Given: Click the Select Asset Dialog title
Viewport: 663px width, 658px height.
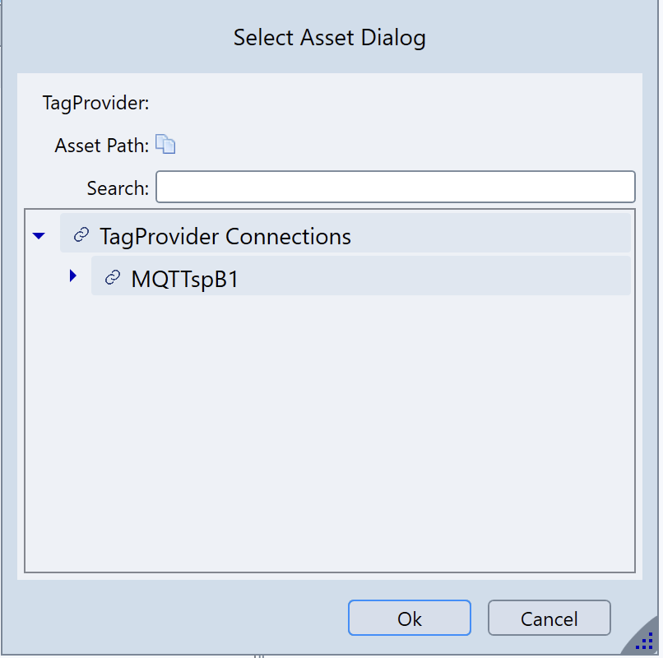Looking at the screenshot, I should point(330,38).
